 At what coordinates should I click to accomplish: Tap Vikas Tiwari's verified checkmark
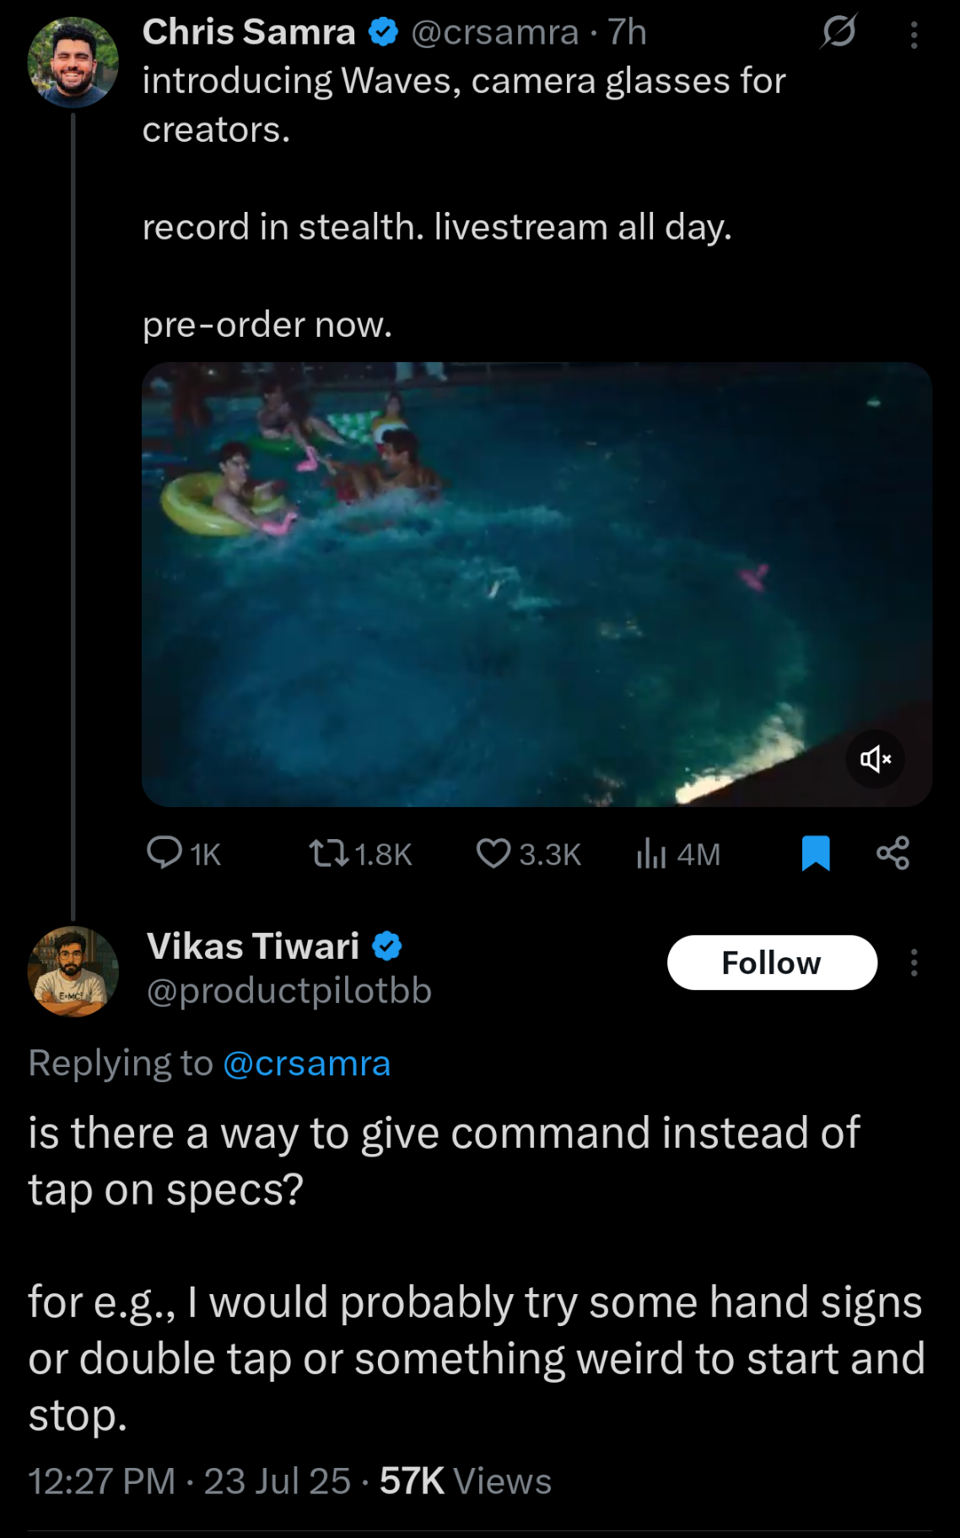pyautogui.click(x=387, y=946)
